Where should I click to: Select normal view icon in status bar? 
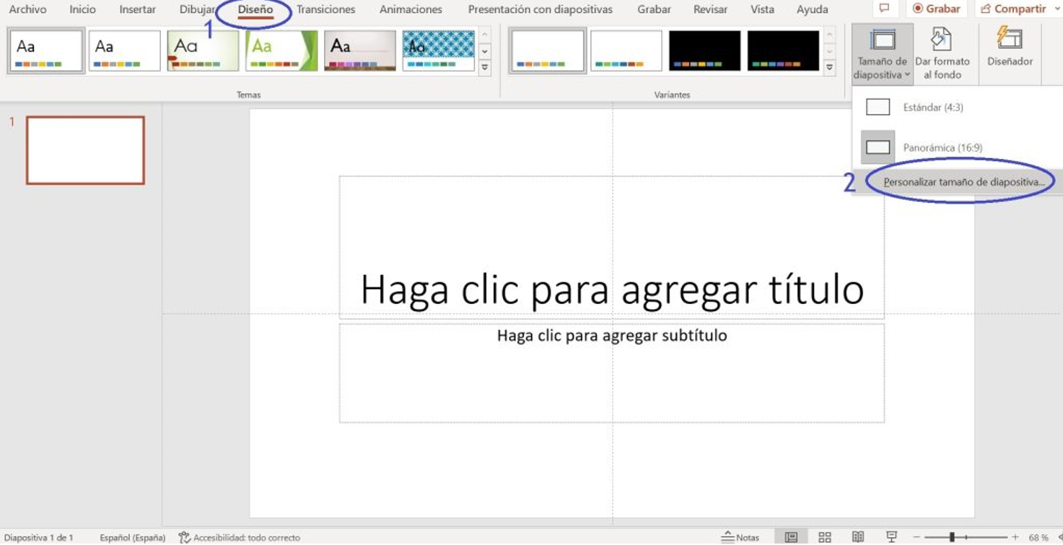point(791,537)
